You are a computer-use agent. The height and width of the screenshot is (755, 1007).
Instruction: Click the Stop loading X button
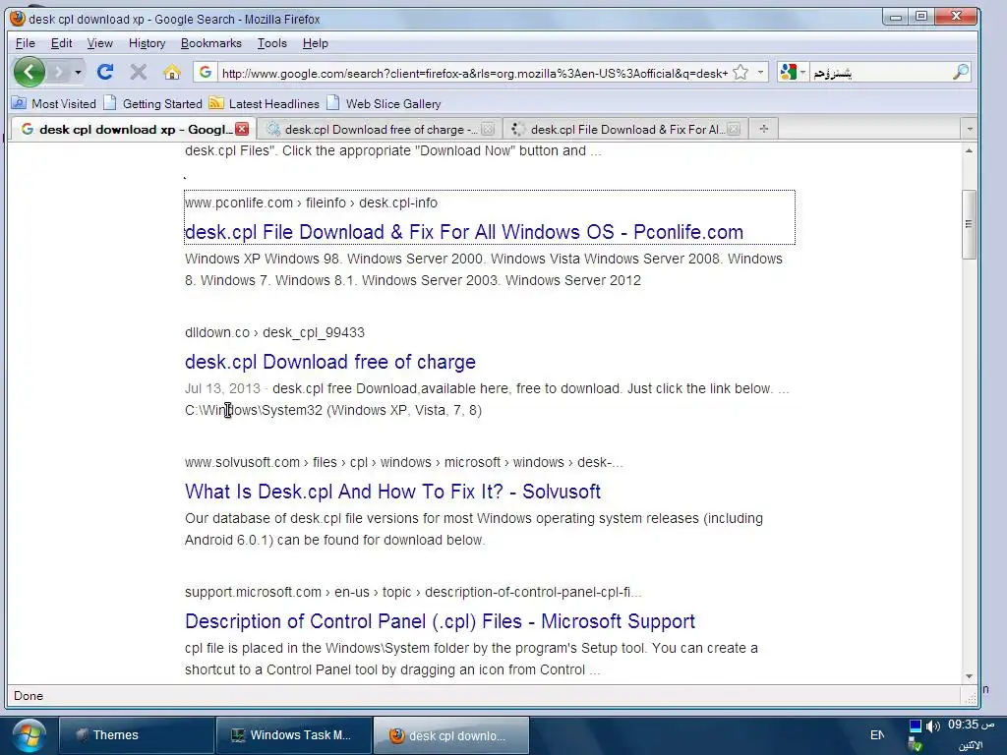pyautogui.click(x=138, y=72)
